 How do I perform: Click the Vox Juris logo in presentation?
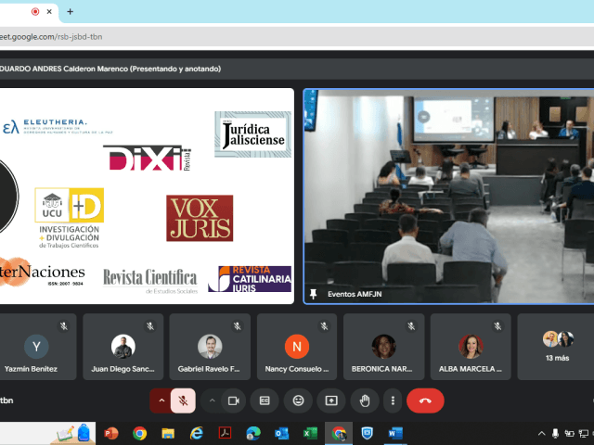(x=200, y=218)
